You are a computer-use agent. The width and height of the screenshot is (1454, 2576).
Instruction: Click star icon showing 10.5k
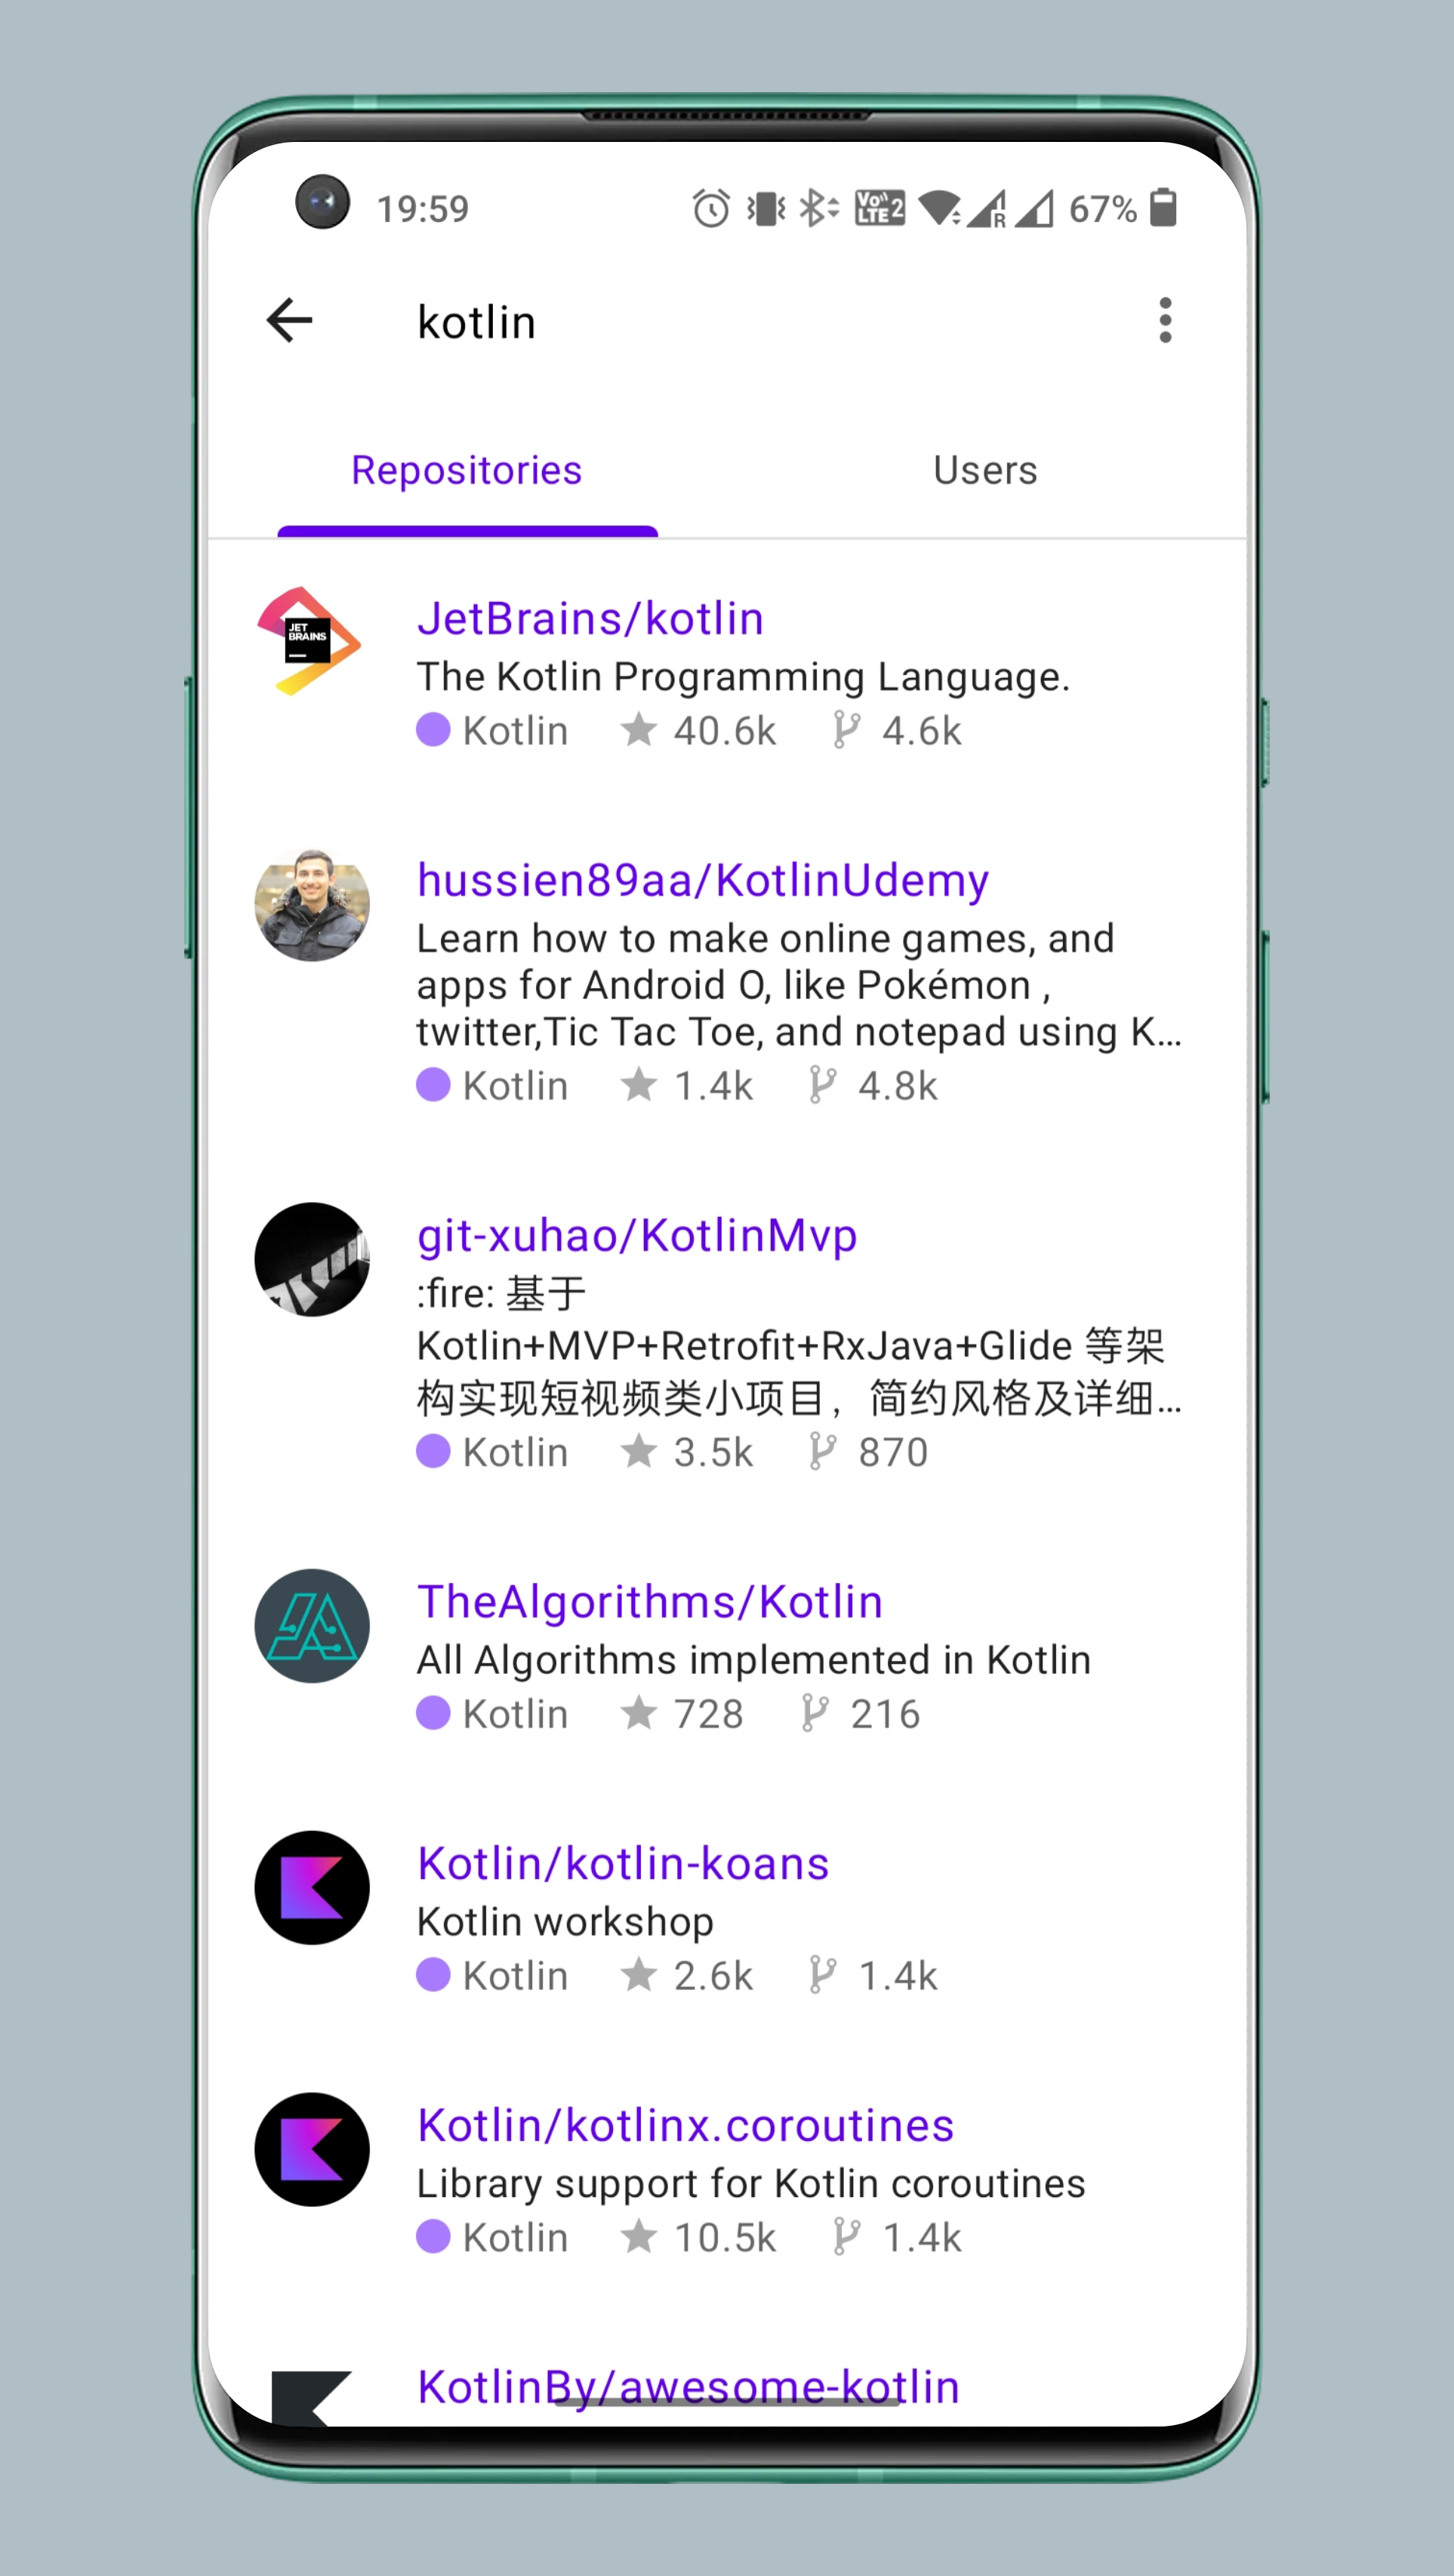click(638, 2237)
